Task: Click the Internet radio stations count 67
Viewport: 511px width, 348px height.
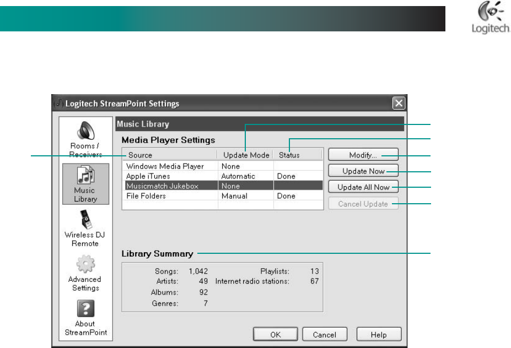Action: tap(315, 281)
